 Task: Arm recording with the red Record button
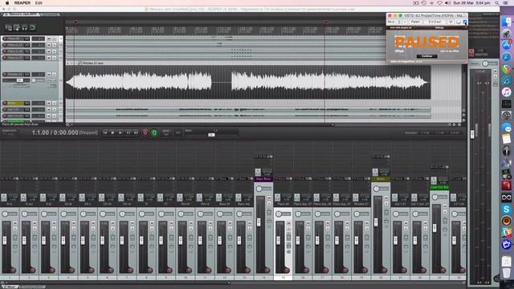tap(145, 132)
